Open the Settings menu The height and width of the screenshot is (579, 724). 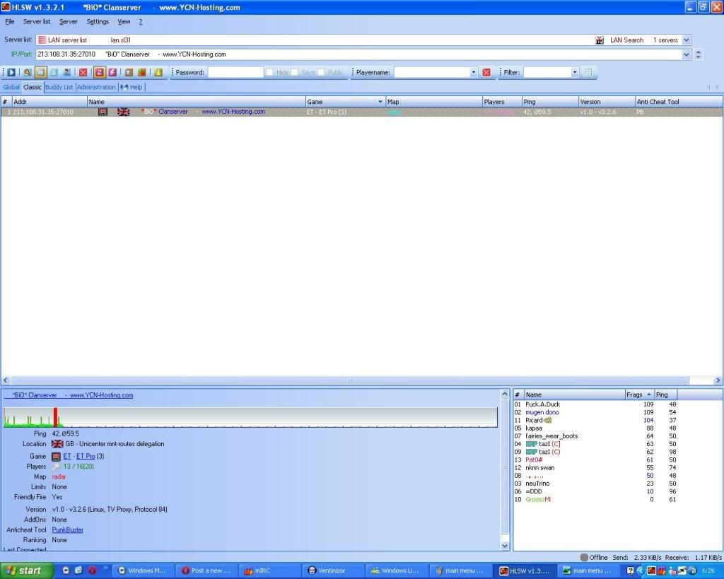(x=98, y=22)
